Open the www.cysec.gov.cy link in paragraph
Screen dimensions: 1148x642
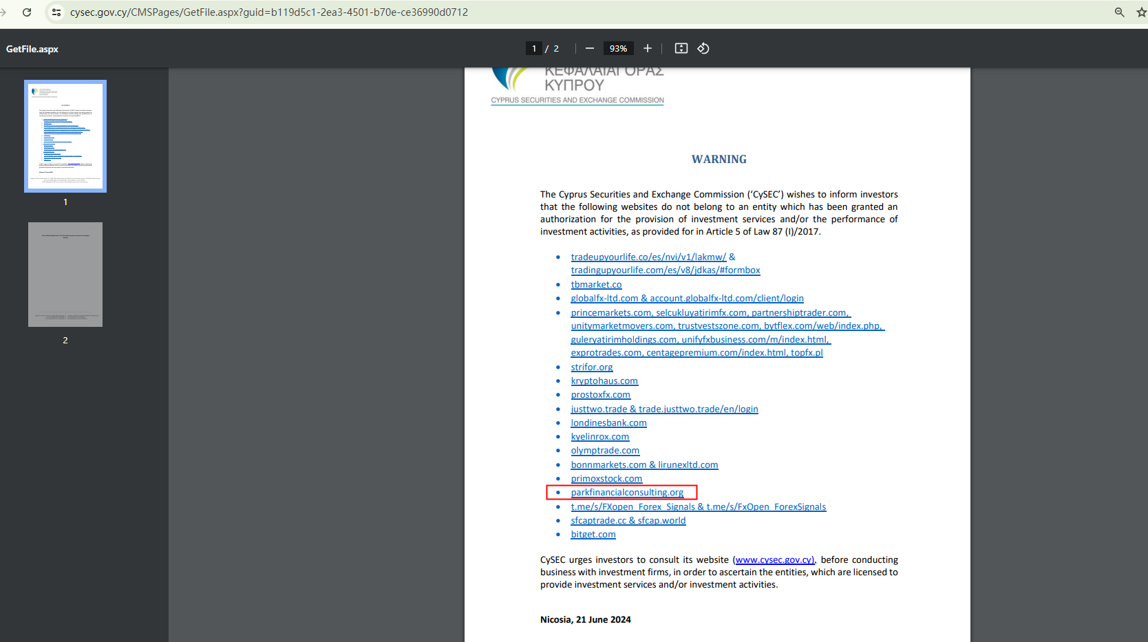[x=774, y=560]
